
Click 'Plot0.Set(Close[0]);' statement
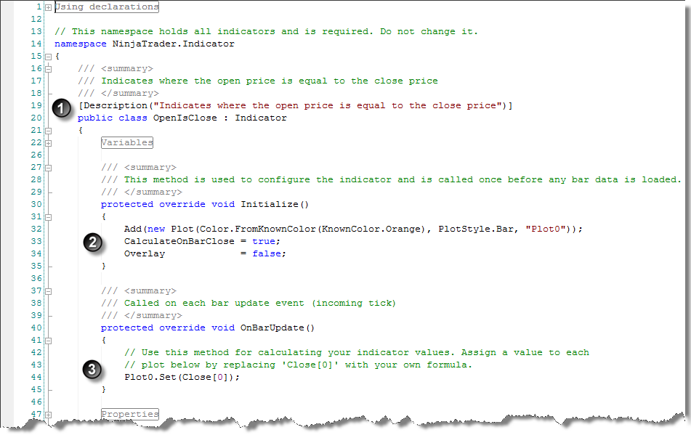[182, 377]
